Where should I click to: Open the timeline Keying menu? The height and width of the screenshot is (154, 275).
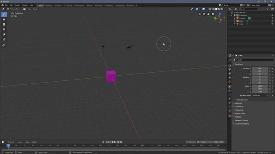pyautogui.click(x=21, y=142)
